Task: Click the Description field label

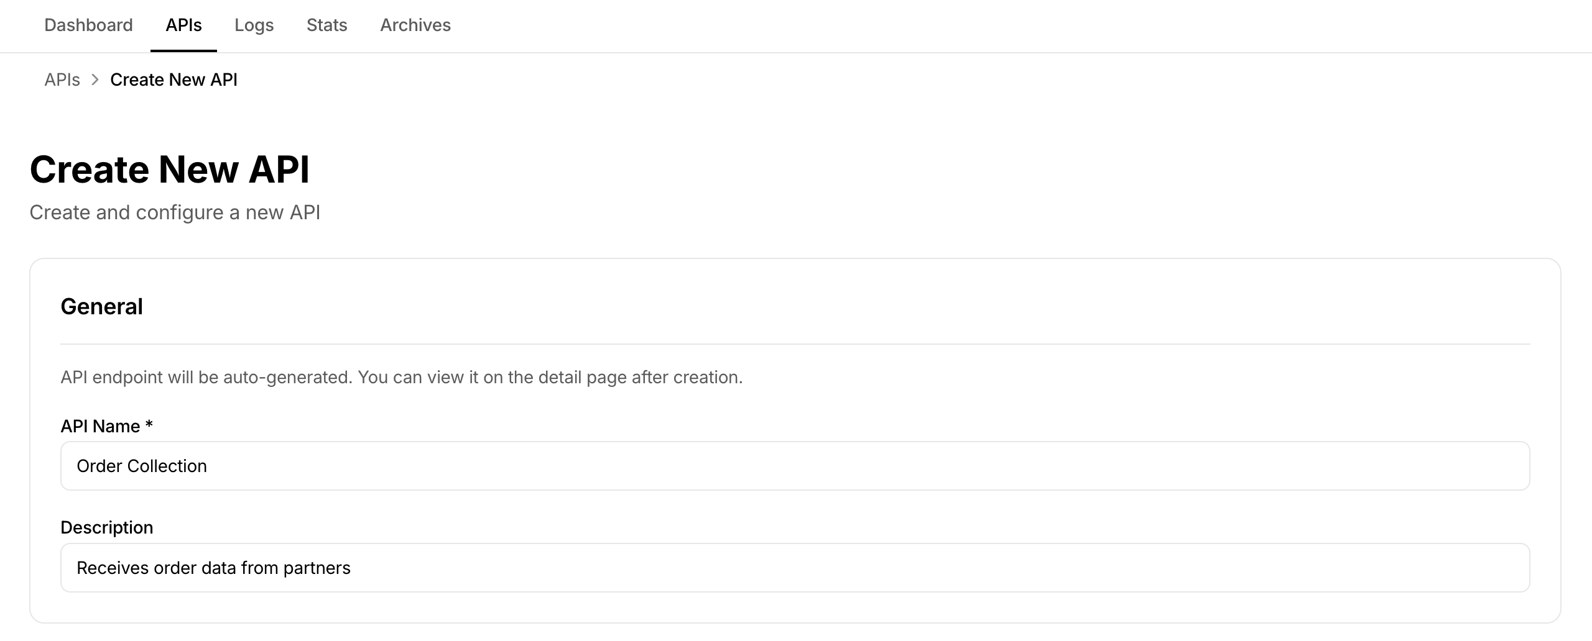Action: (x=106, y=527)
